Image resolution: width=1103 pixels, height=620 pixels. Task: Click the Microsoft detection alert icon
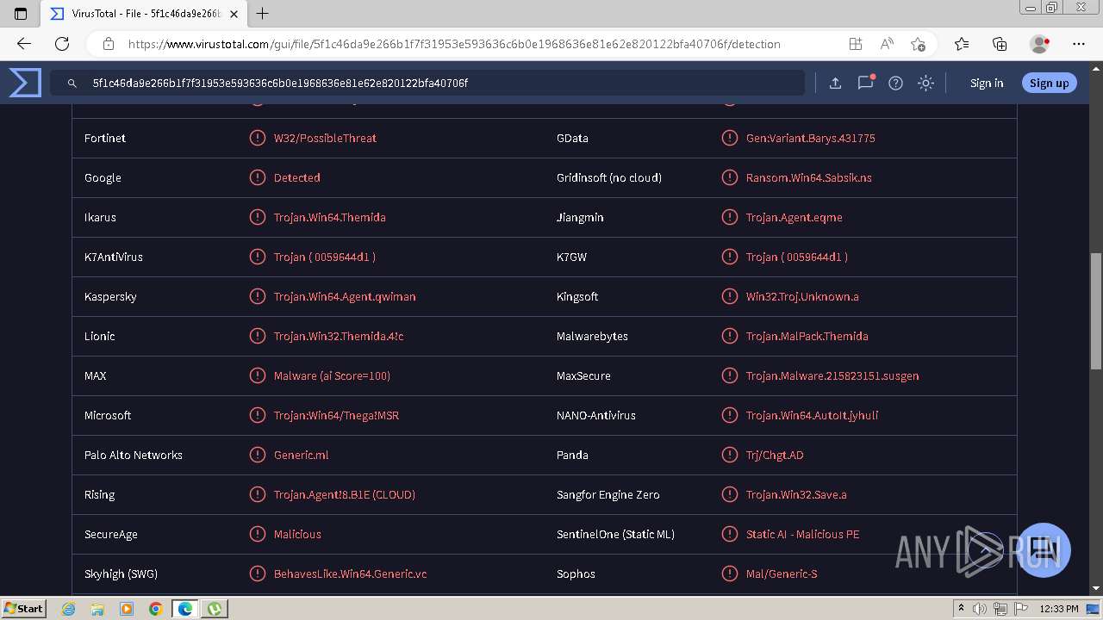[257, 415]
